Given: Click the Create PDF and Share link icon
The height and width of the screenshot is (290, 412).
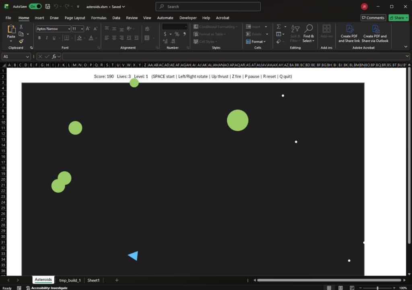Looking at the screenshot, I should tap(349, 29).
